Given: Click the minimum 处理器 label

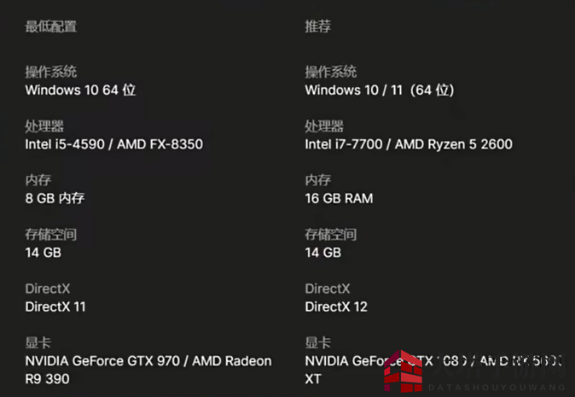Looking at the screenshot, I should click(x=44, y=126).
